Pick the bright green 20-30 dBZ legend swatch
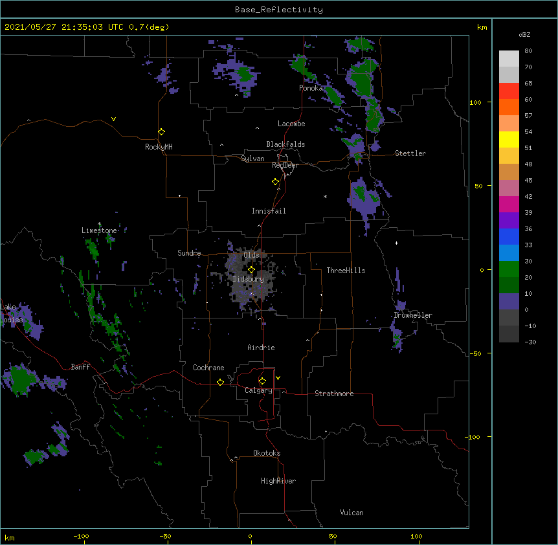Viewport: 558px width, 545px height. (x=509, y=269)
